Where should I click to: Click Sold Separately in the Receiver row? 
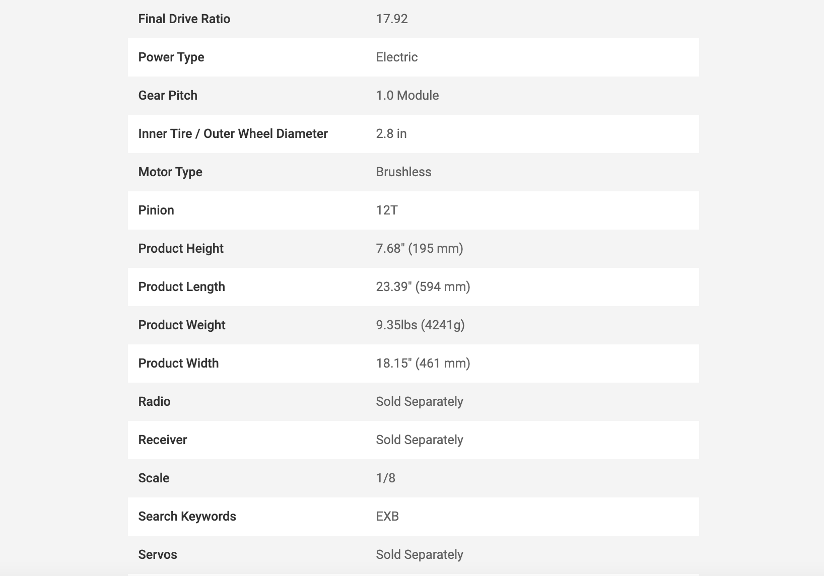pyautogui.click(x=420, y=440)
